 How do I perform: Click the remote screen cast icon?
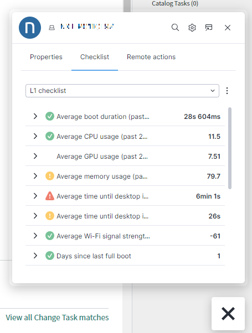[209, 28]
